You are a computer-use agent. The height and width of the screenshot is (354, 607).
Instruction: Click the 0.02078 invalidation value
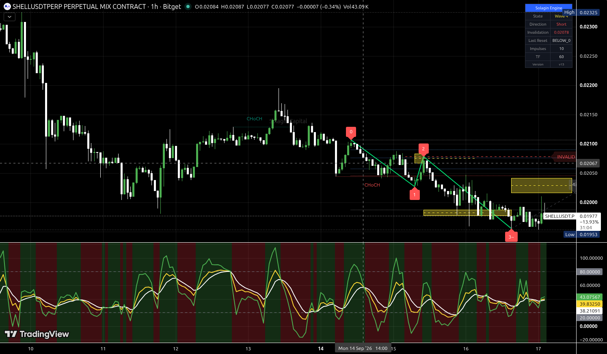pyautogui.click(x=561, y=33)
